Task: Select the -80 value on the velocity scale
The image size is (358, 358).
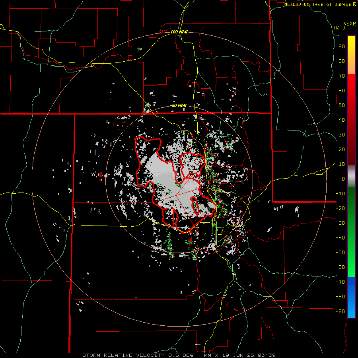Action: pos(340,297)
